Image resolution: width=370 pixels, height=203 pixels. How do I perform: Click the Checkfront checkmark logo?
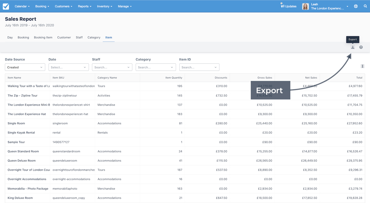(x=6, y=6)
